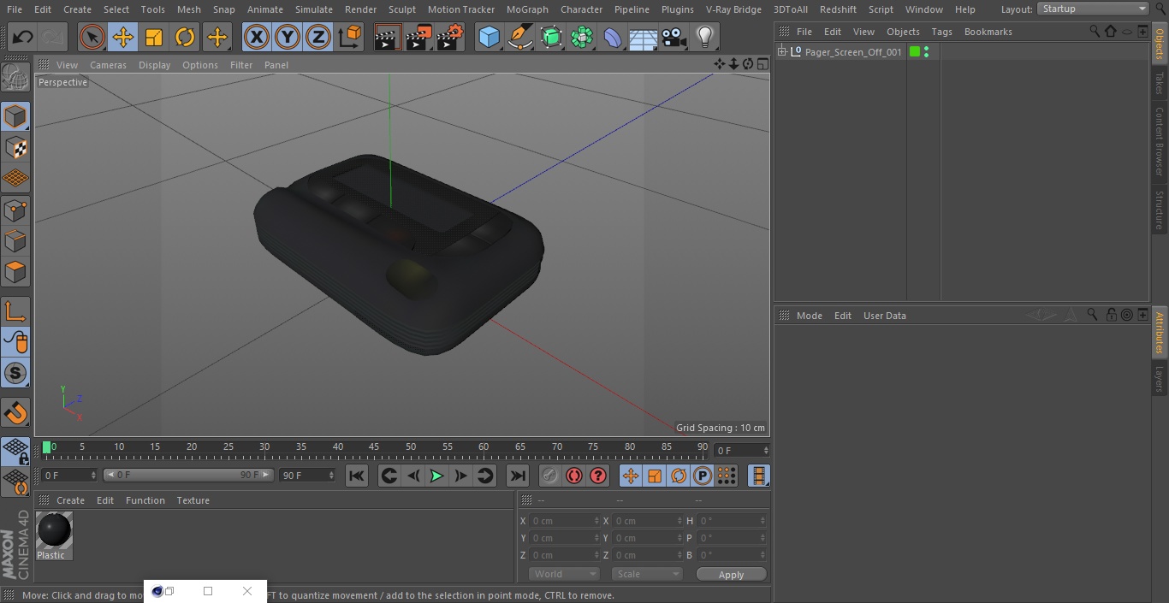1169x603 pixels.
Task: Switch to Layers side tab
Action: point(1160,378)
